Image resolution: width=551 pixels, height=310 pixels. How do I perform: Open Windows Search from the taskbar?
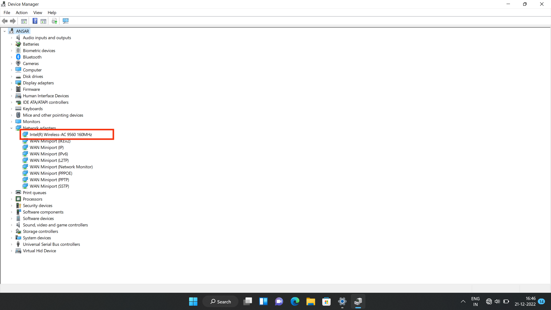click(220, 301)
